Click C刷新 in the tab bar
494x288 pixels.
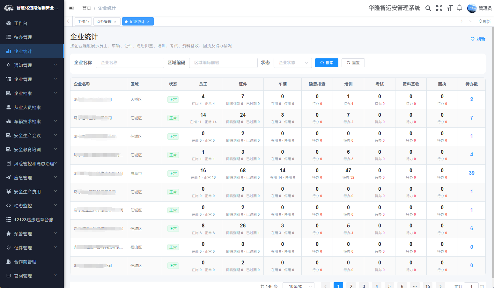[484, 21]
